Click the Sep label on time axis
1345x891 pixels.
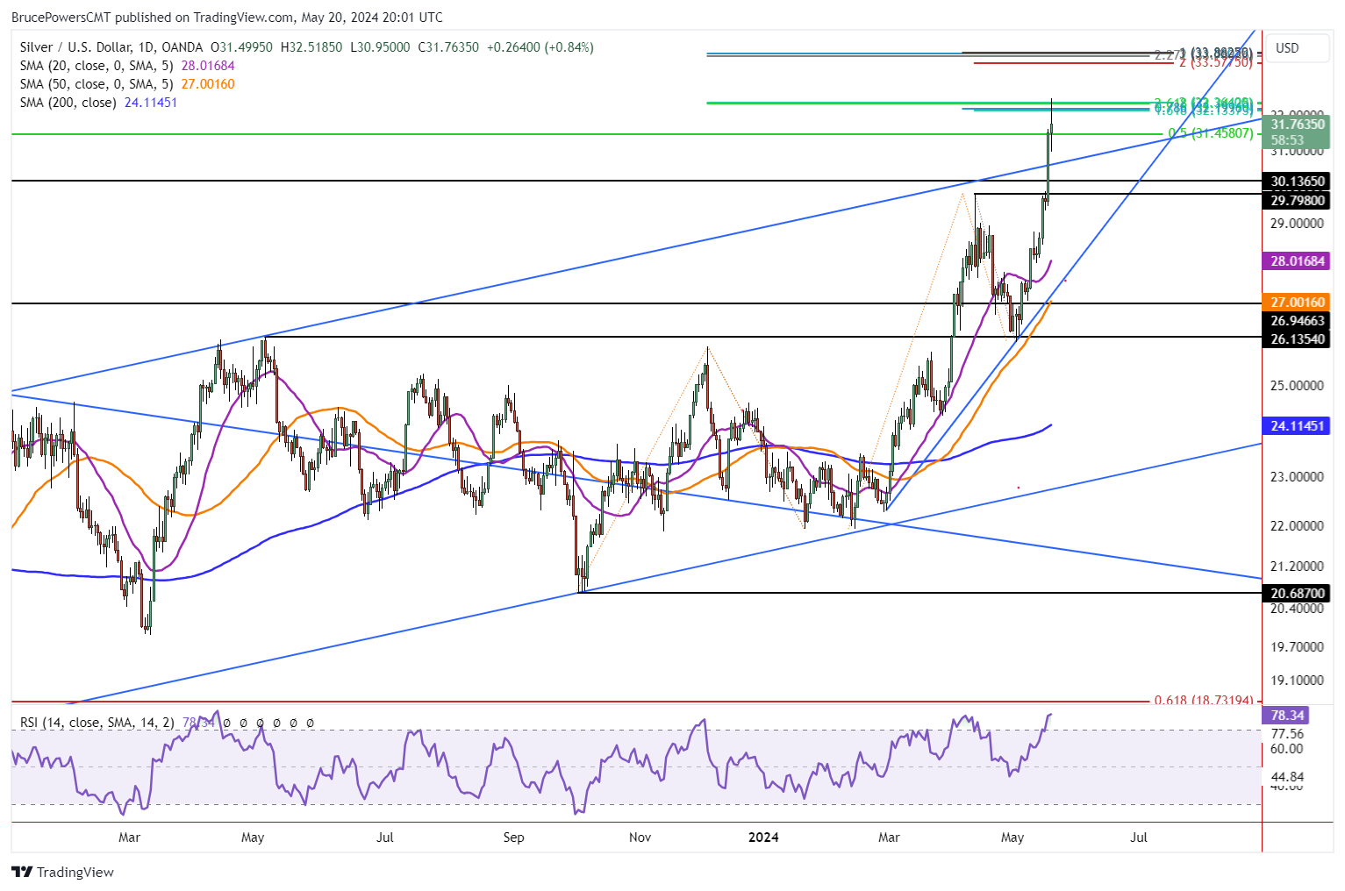tap(513, 838)
